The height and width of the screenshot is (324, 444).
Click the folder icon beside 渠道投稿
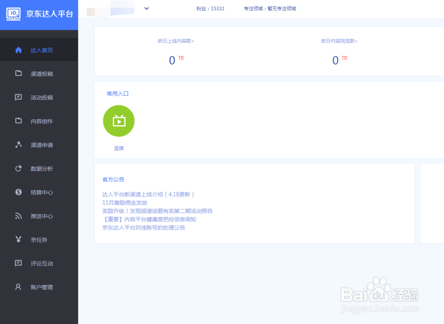click(x=18, y=73)
